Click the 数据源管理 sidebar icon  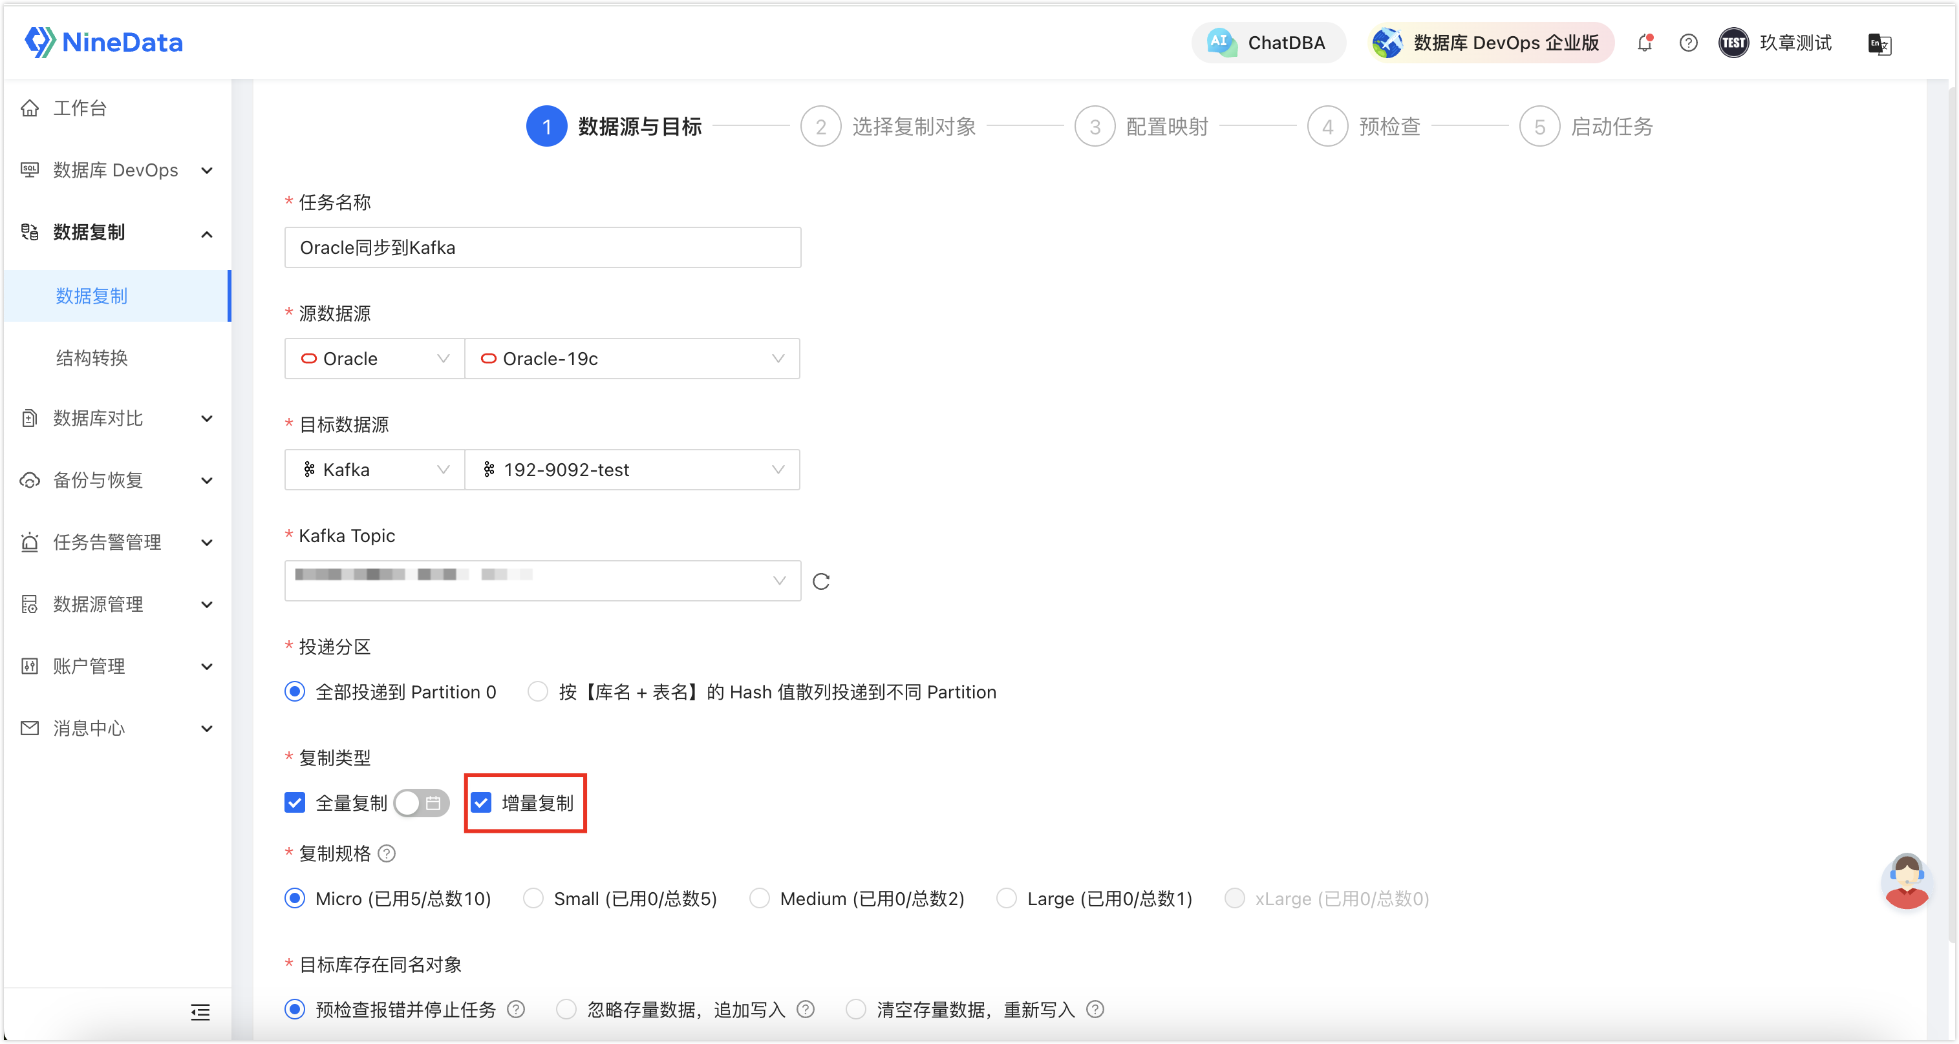pos(30,604)
